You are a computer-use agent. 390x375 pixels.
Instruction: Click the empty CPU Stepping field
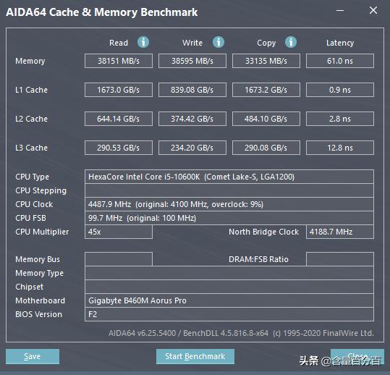[229, 190]
